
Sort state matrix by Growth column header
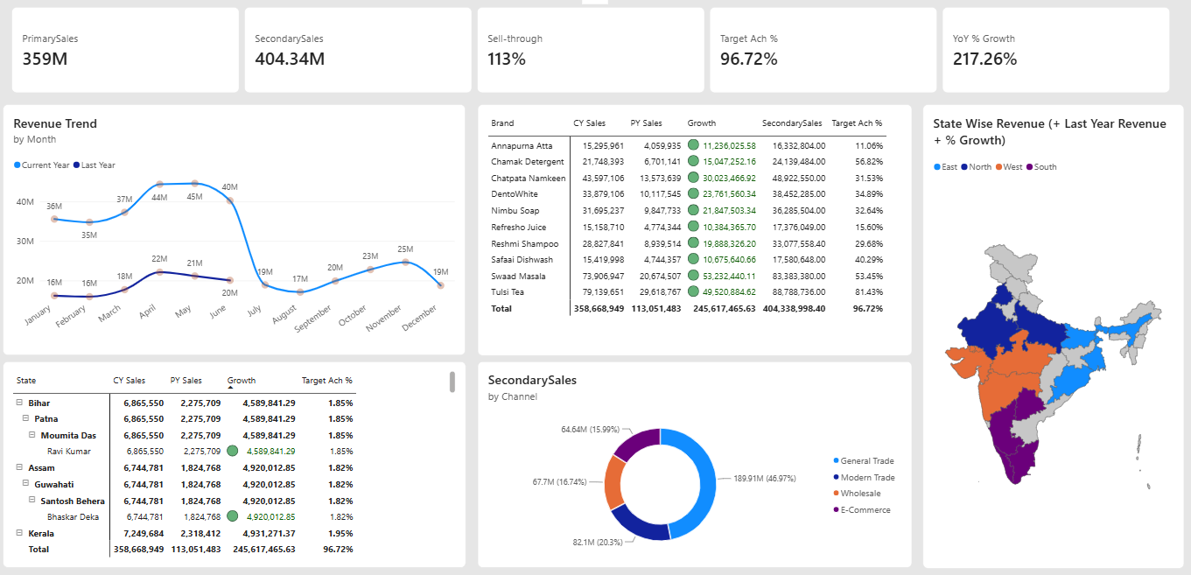point(242,381)
